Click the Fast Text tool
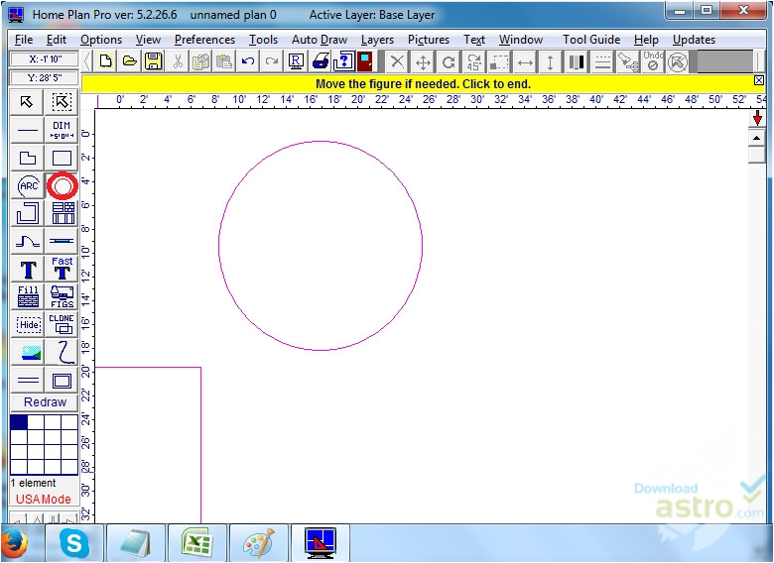 63,269
